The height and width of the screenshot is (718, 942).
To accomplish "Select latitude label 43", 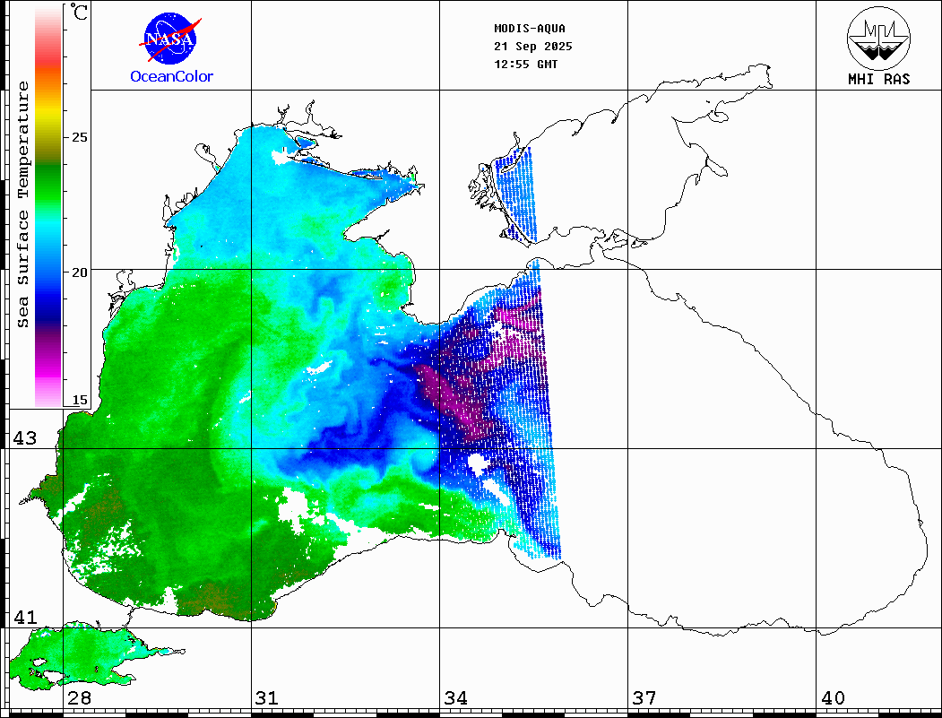I will [24, 438].
